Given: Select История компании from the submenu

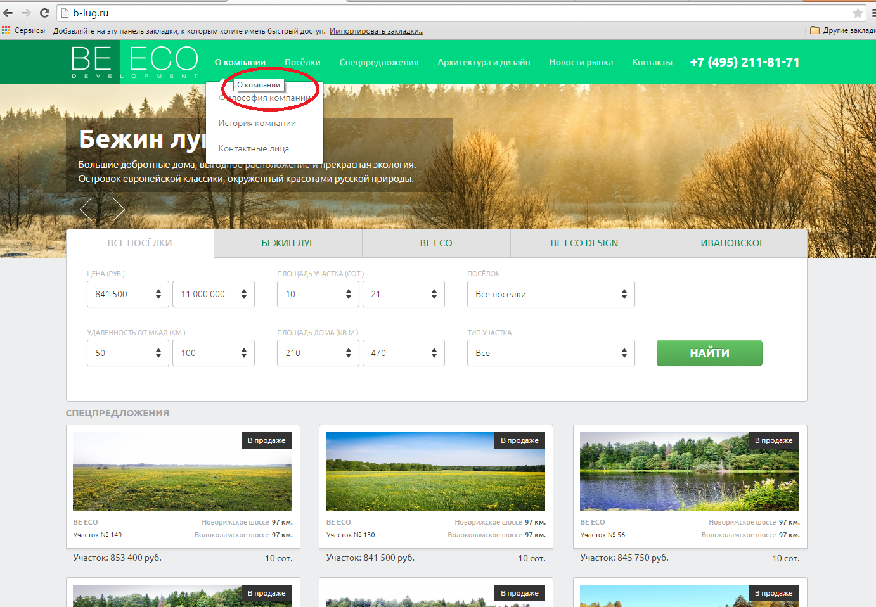Looking at the screenshot, I should 257,124.
